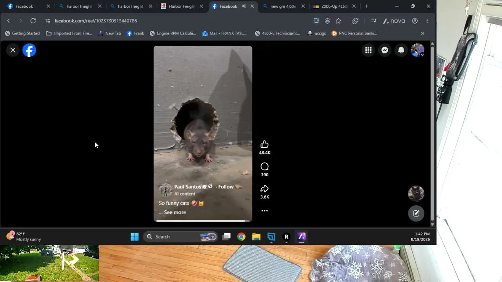502x282 pixels.
Task: Open the browser extensions puzzle icon
Action: tap(355, 21)
